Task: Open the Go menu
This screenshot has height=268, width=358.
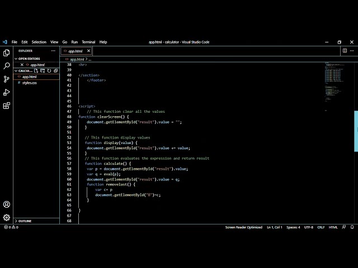Action: pyautogui.click(x=65, y=42)
